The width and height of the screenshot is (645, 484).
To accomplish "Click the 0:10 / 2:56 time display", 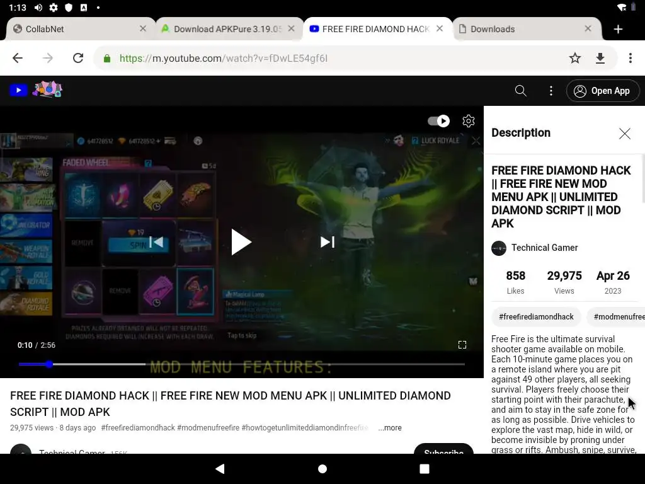I will click(36, 345).
